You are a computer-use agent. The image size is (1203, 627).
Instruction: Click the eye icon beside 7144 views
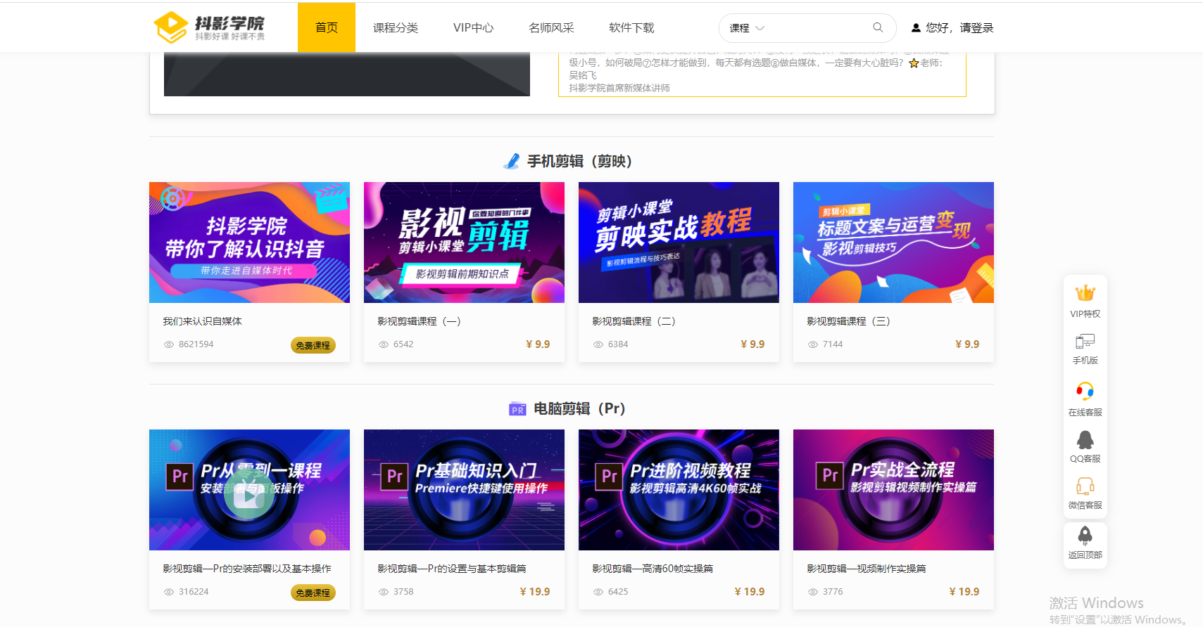[x=813, y=344]
